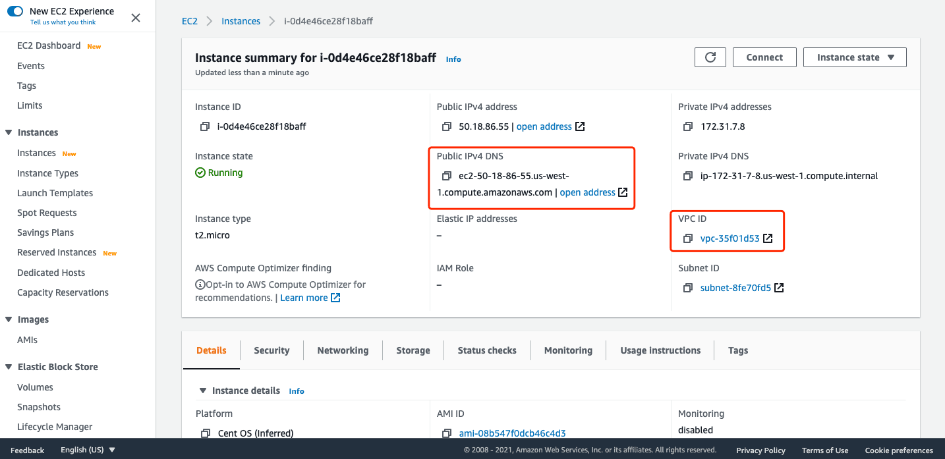Copy the Private IPv4 DNS icon
This screenshot has height=459, width=945.
688,176
